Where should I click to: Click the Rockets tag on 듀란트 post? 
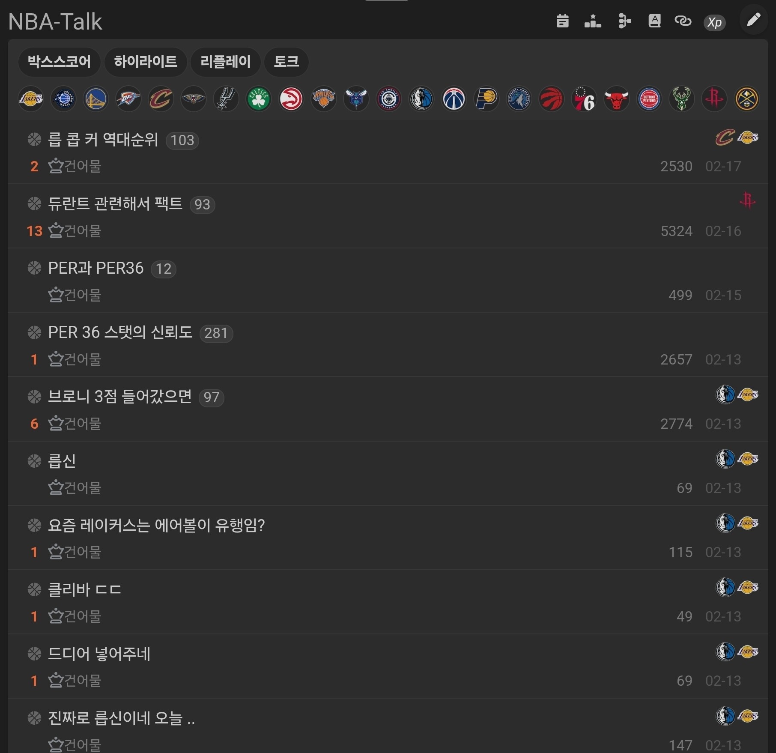pos(748,200)
